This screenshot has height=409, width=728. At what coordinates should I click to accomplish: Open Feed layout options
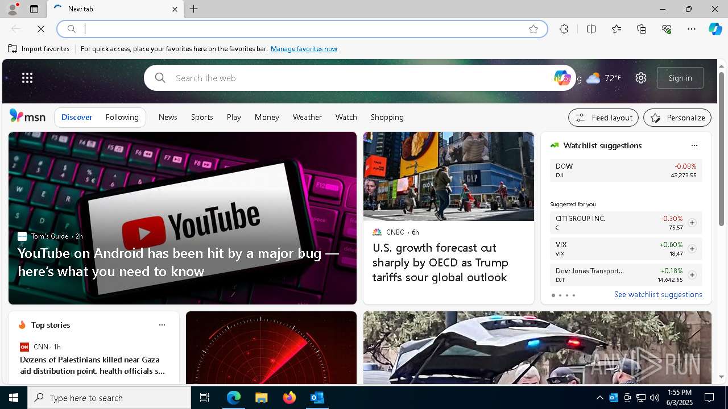(x=603, y=118)
